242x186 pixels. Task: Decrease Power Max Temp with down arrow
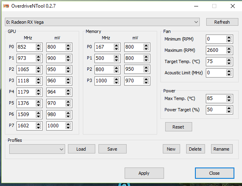tap(229, 100)
